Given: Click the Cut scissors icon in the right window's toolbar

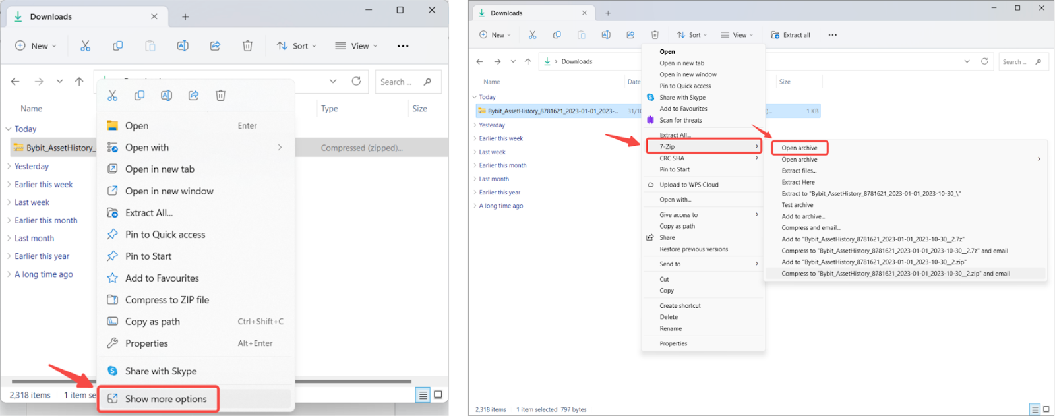Looking at the screenshot, I should 533,35.
